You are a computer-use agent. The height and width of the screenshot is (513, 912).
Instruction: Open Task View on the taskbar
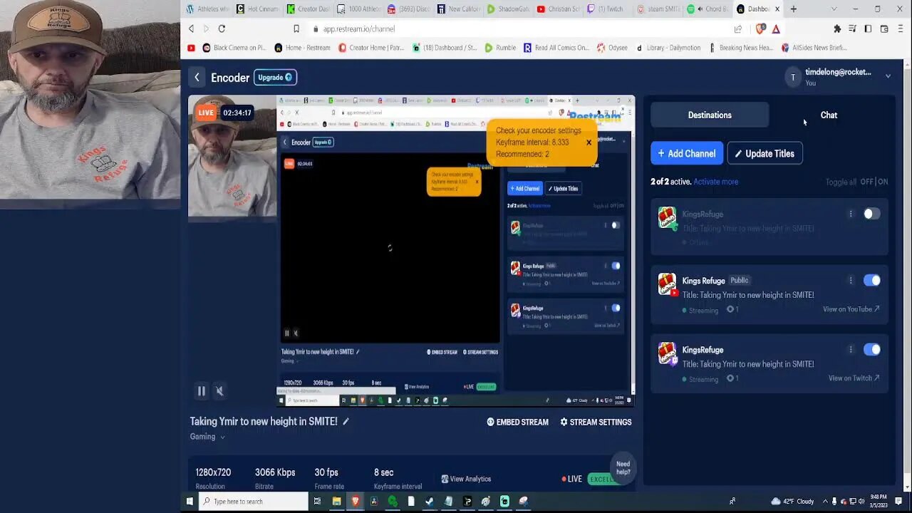pos(317,502)
